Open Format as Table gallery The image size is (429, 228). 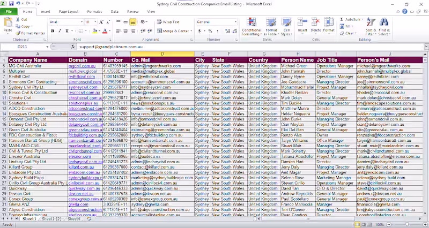271,26
